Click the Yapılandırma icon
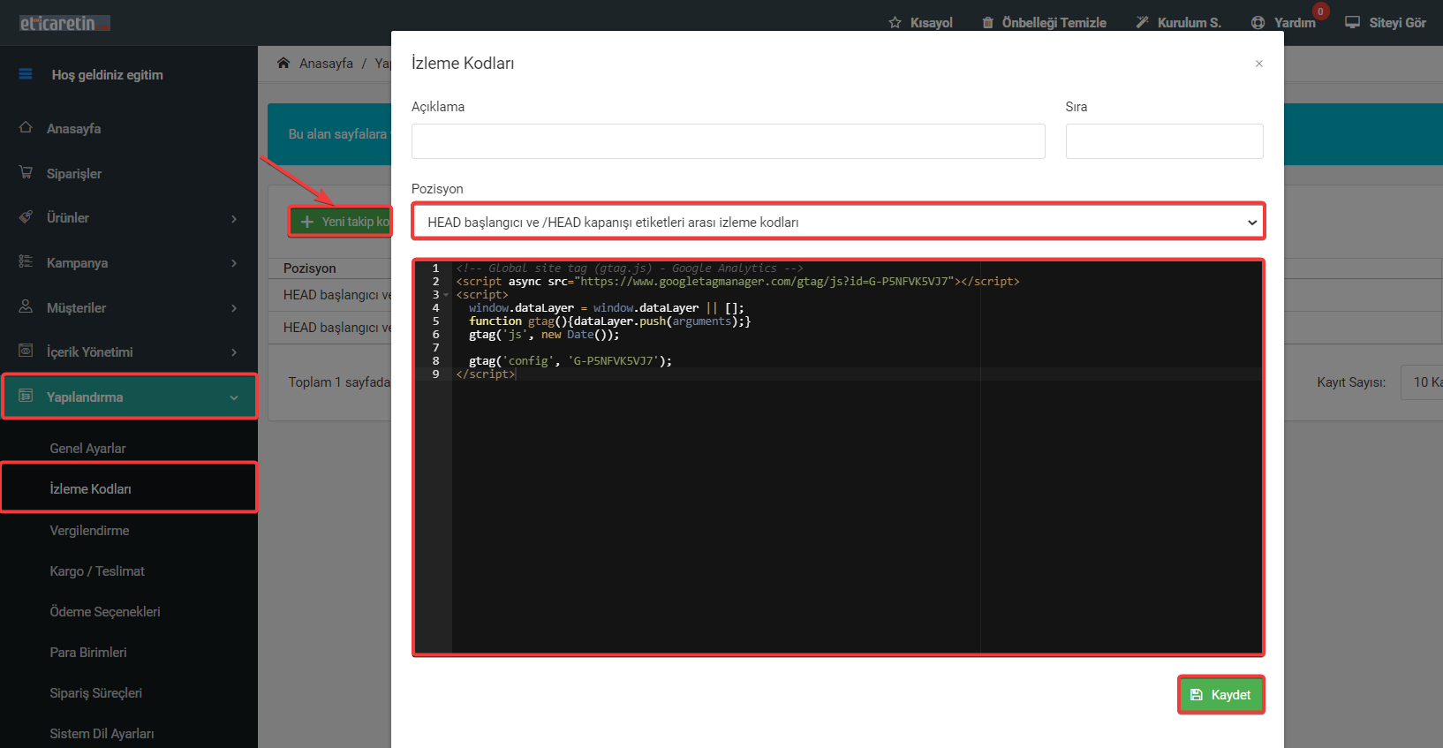 pos(26,396)
